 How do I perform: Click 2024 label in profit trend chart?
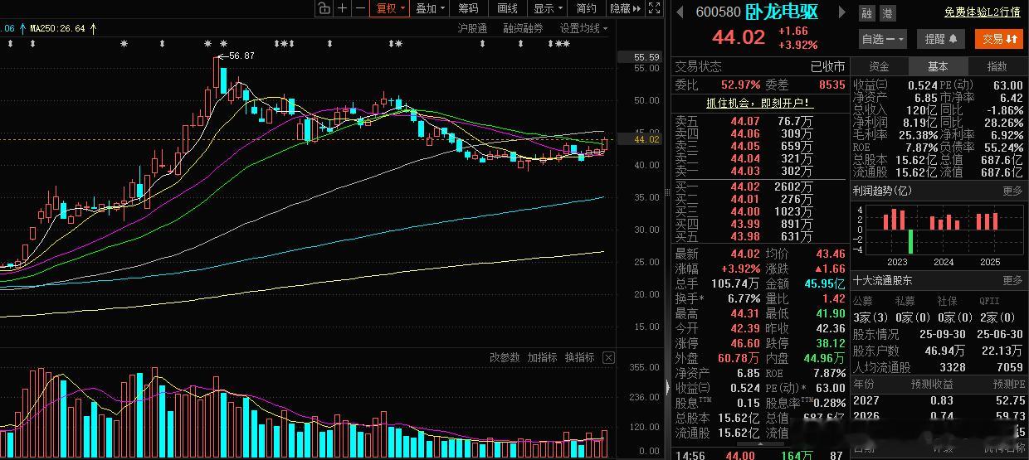(x=943, y=262)
